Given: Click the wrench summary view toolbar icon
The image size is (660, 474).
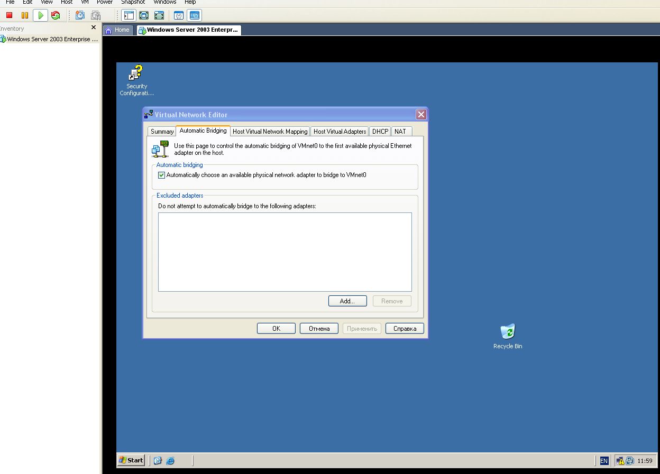Looking at the screenshot, I should 179,15.
